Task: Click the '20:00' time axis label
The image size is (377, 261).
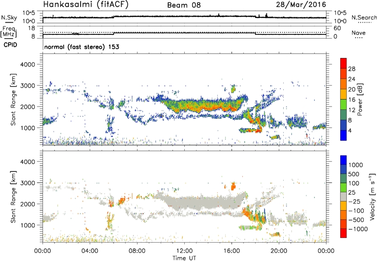Action: 279,251
